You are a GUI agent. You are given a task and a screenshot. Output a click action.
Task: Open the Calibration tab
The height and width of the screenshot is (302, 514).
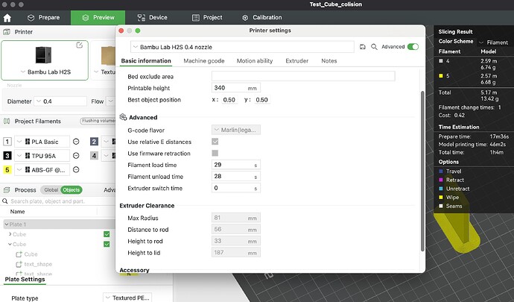pos(262,17)
